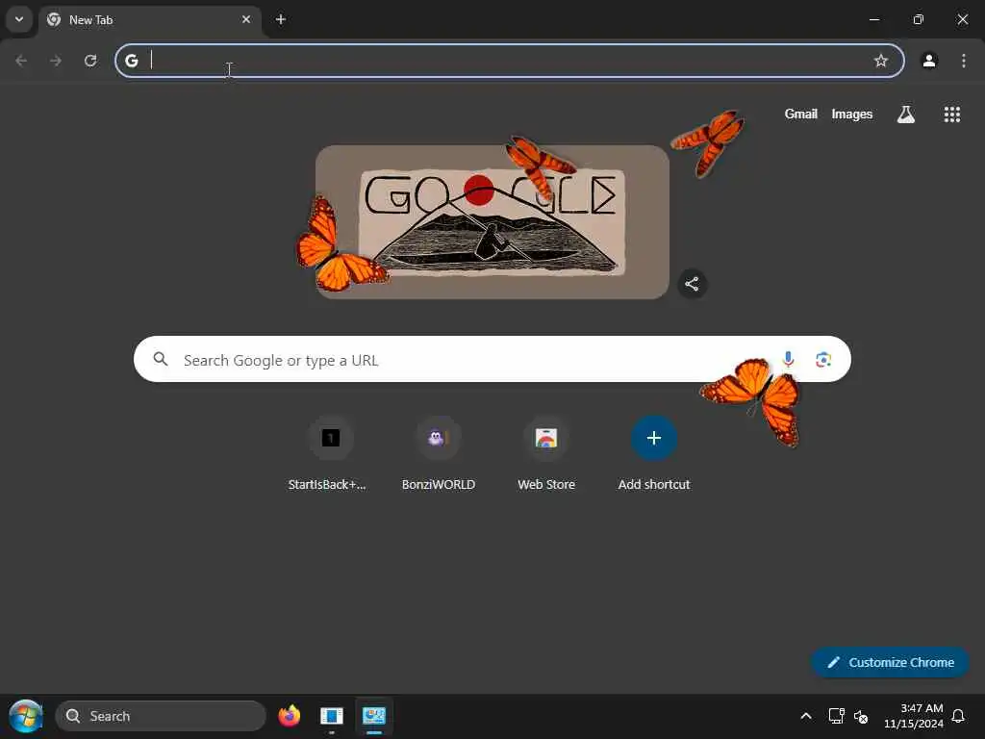Click the Search Google or type a URL box
This screenshot has width=985, height=739.
492,360
